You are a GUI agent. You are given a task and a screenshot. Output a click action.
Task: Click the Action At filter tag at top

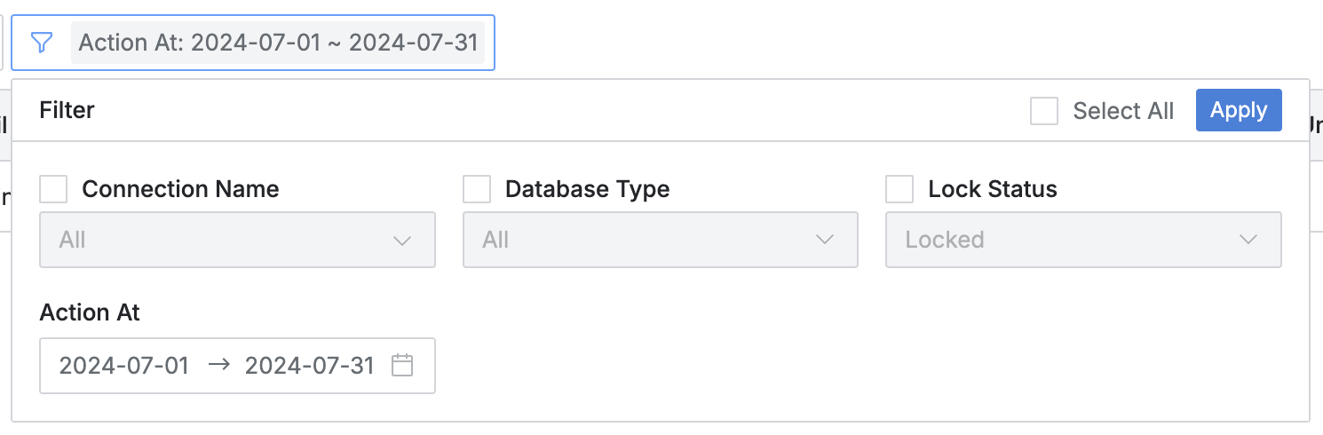click(x=278, y=43)
